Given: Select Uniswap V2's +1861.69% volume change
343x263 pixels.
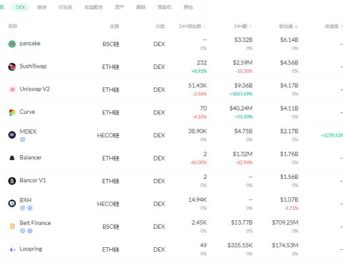Looking at the screenshot, I should pyautogui.click(x=241, y=94).
